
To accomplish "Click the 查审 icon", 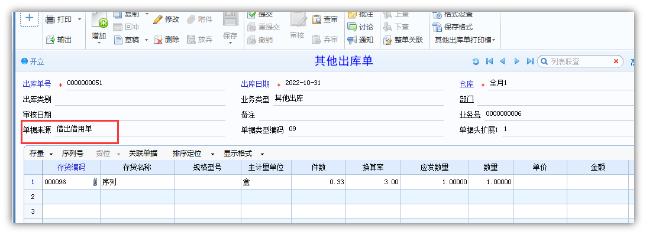I will point(317,19).
